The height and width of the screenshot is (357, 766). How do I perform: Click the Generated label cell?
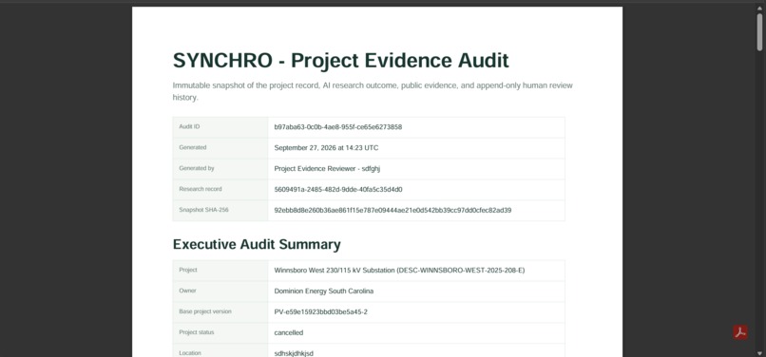tap(220, 147)
